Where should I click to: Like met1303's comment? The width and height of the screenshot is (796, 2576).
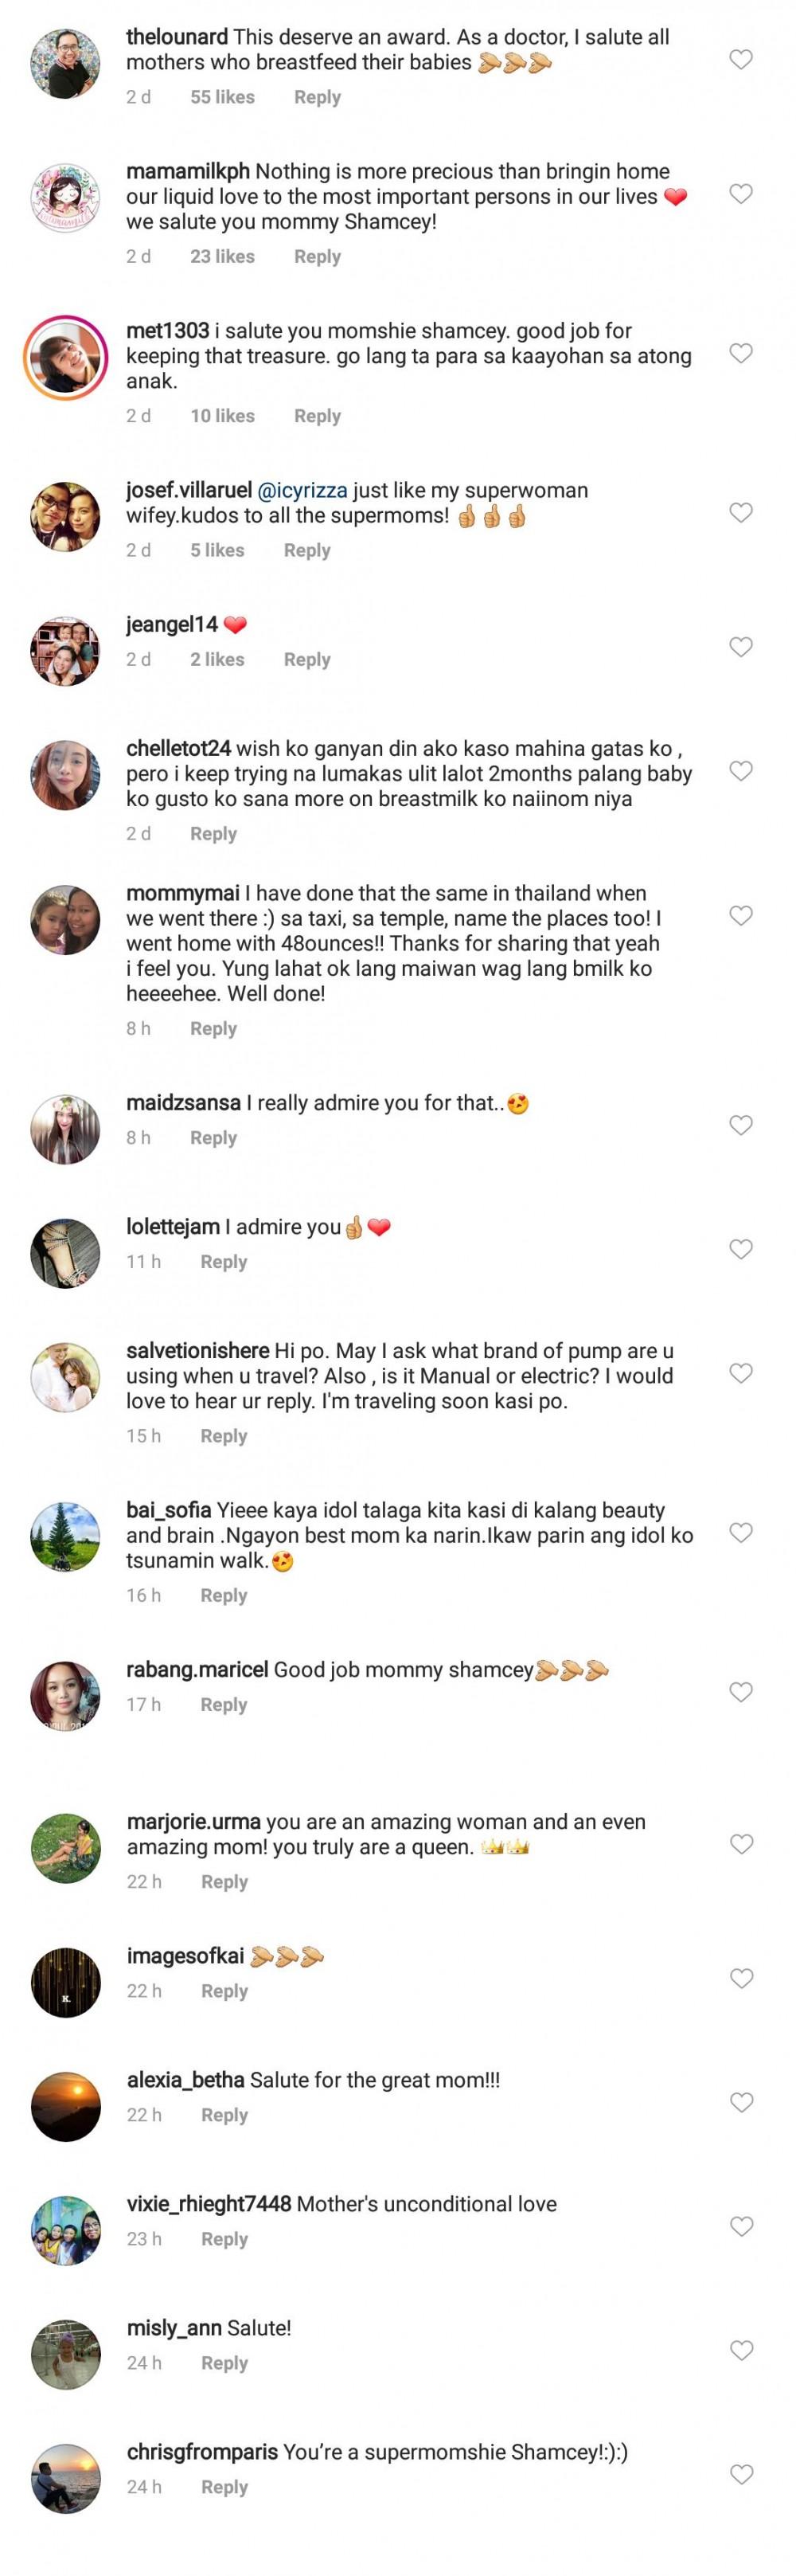coord(740,353)
